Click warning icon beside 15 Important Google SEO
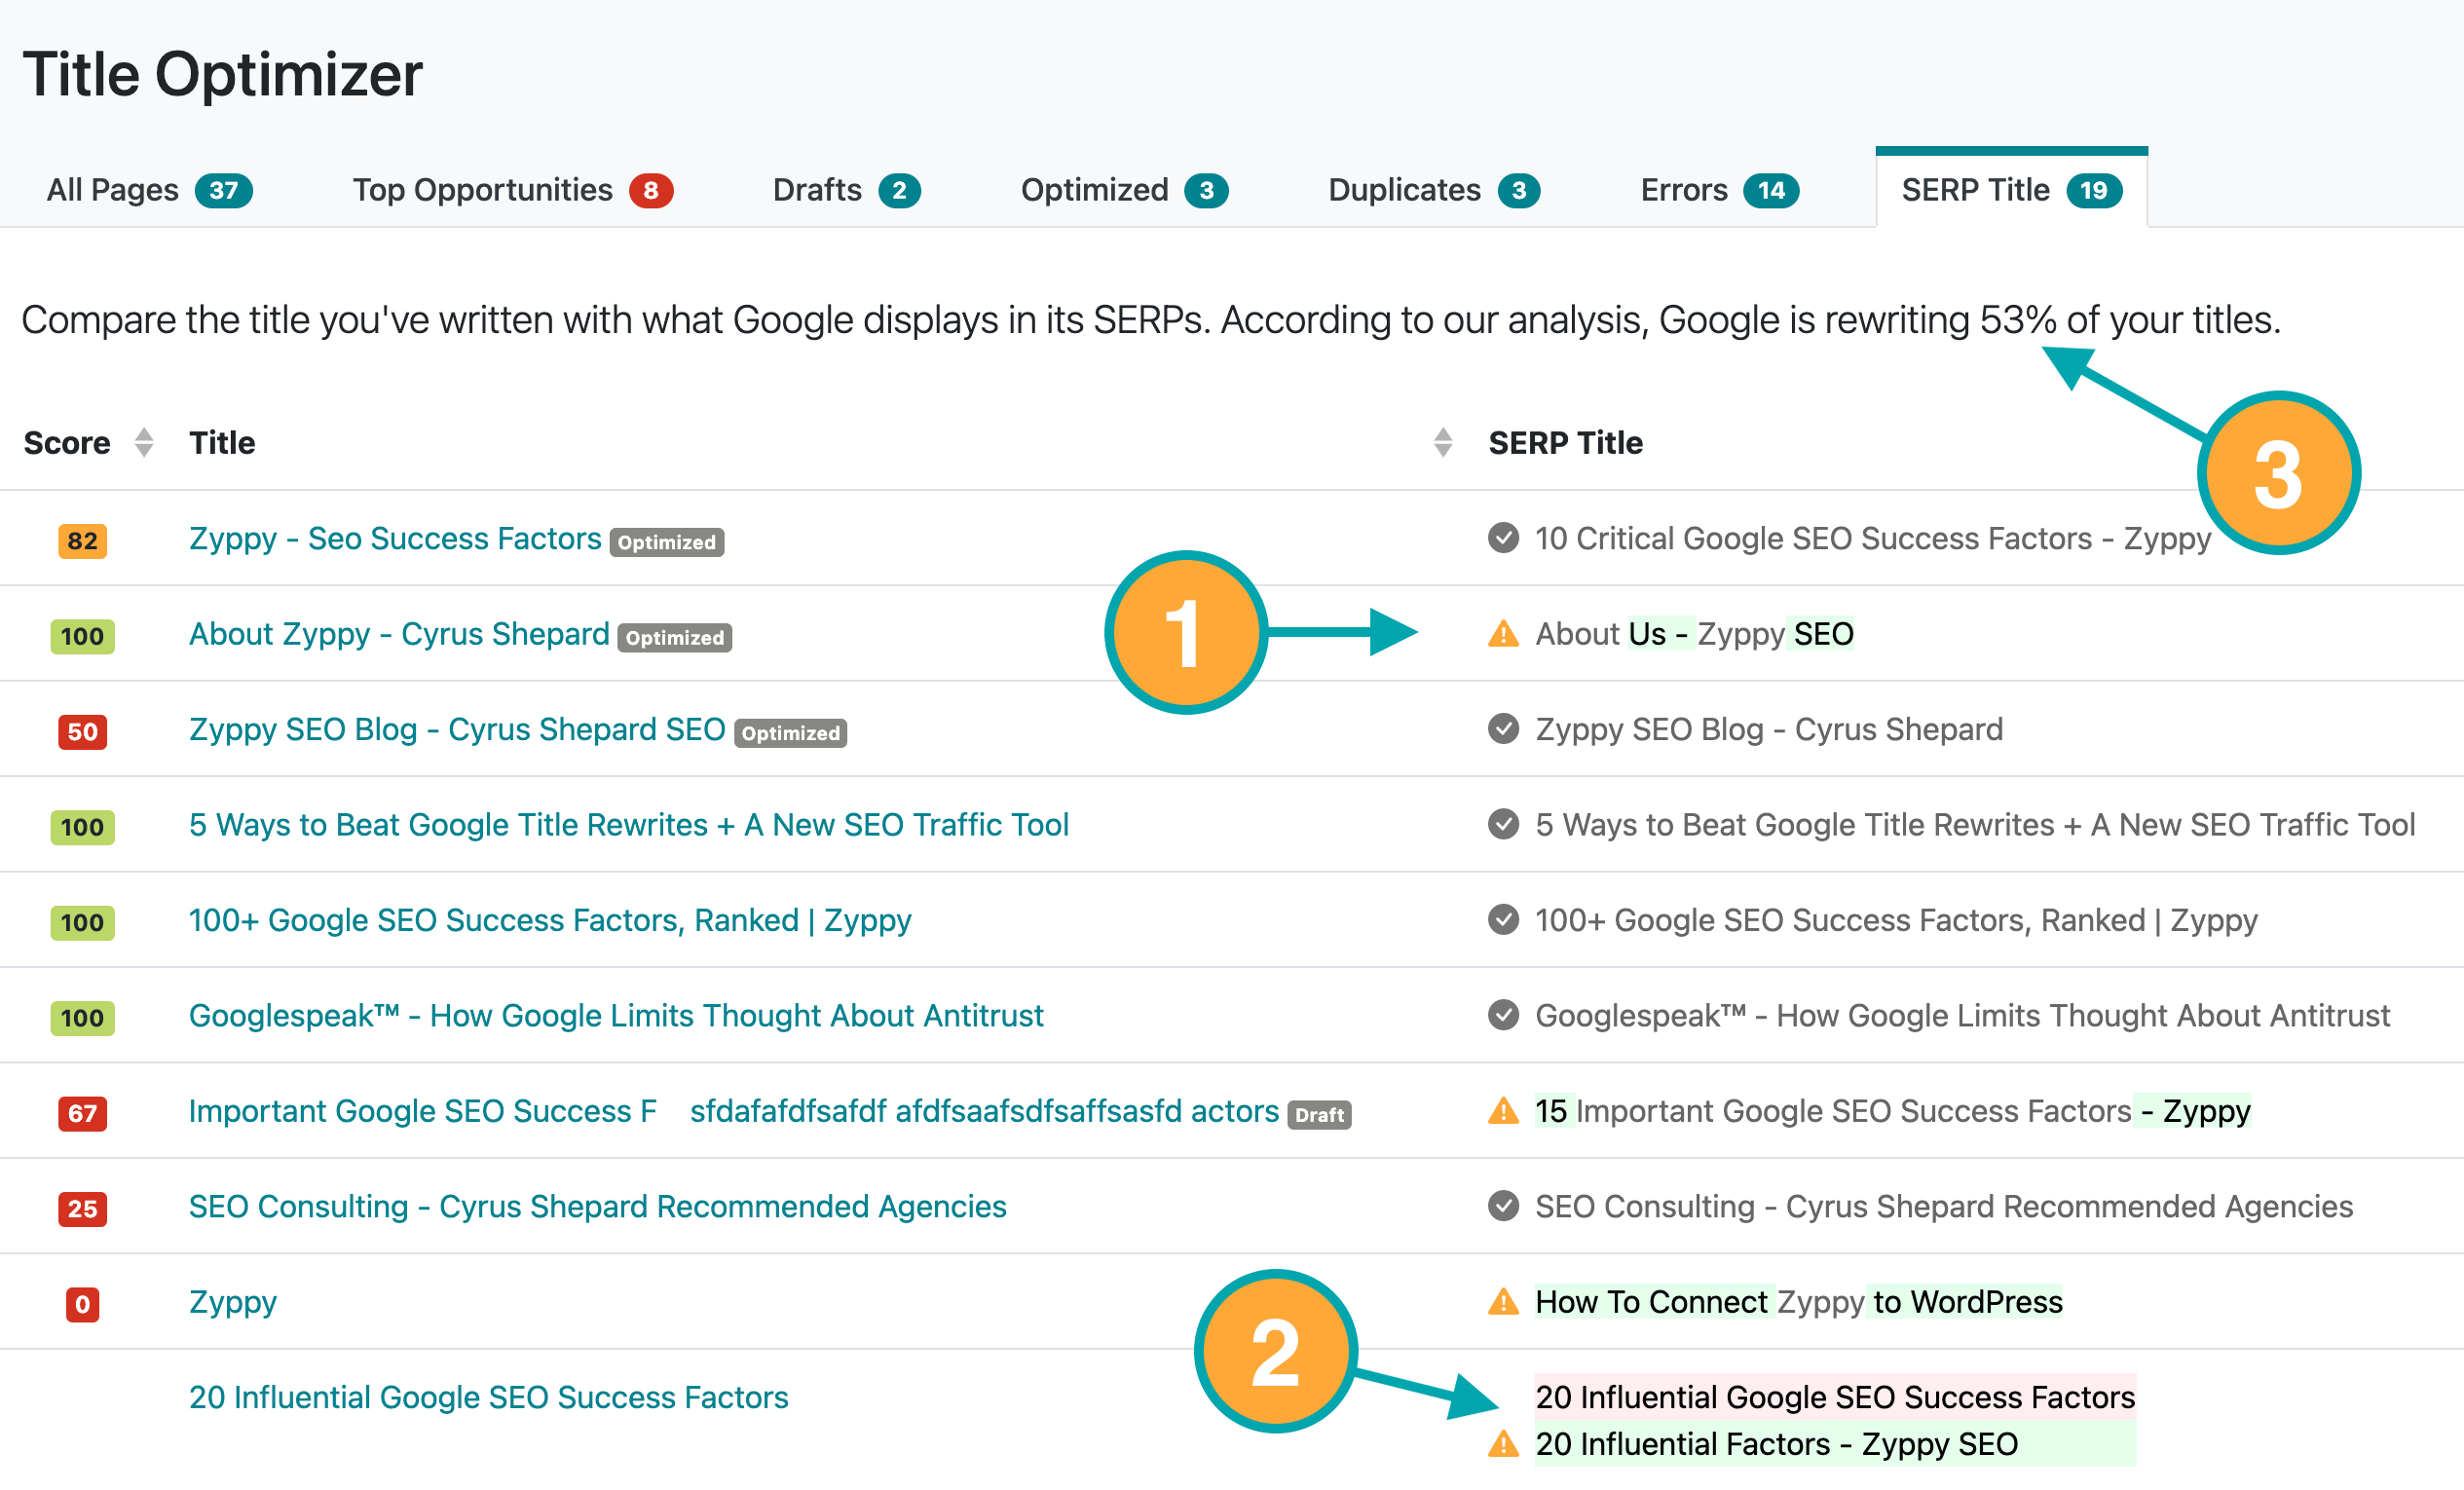This screenshot has height=1490, width=2464. [1503, 1111]
